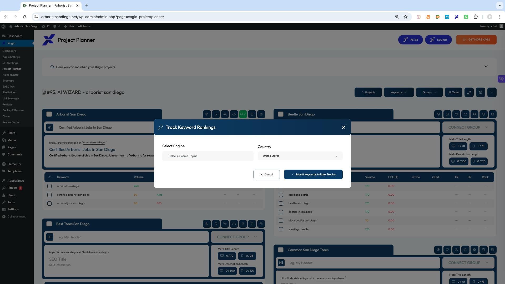Image resolution: width=505 pixels, height=284 pixels.
Task: Expand CONNECT GROUP for Best Trees San Diego
Action: coord(237,237)
